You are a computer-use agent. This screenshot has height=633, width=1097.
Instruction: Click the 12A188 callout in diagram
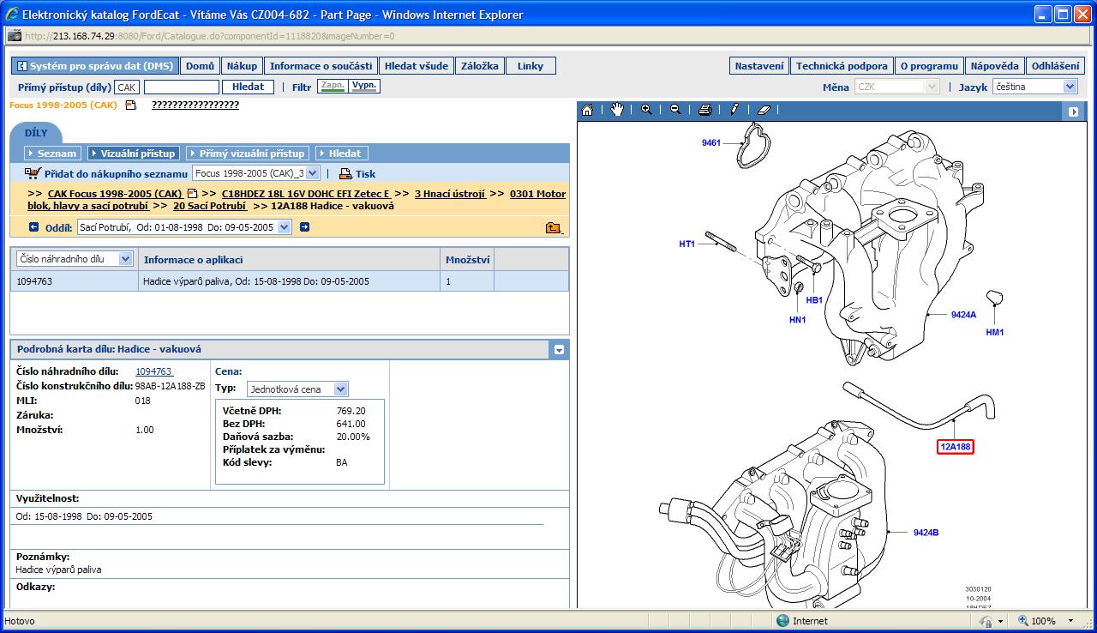click(x=956, y=447)
